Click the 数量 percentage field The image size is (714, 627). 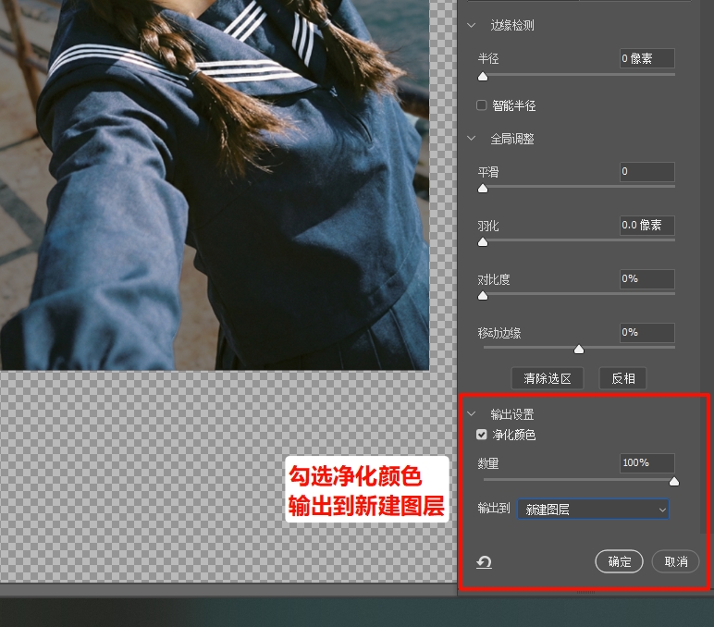pos(647,462)
